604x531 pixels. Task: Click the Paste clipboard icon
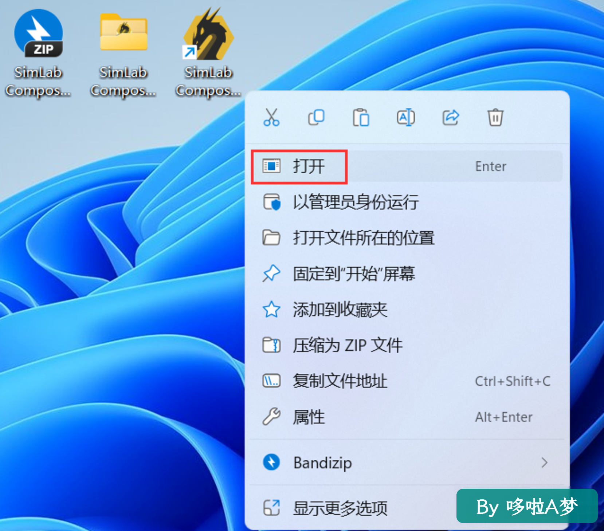click(361, 117)
